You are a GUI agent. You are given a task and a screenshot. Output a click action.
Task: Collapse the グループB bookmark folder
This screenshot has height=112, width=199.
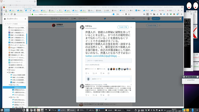[9, 97]
